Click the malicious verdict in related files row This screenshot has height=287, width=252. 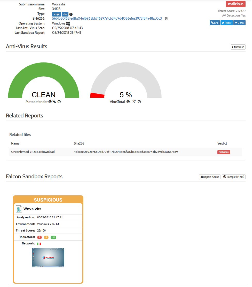coord(224,152)
